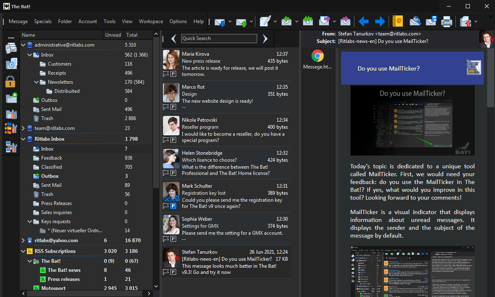Click the mail accounts icon in left sidebar
Viewport: 495px width, 297px height.
pos(11,48)
